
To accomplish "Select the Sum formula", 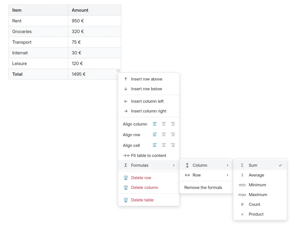I will [x=260, y=165].
